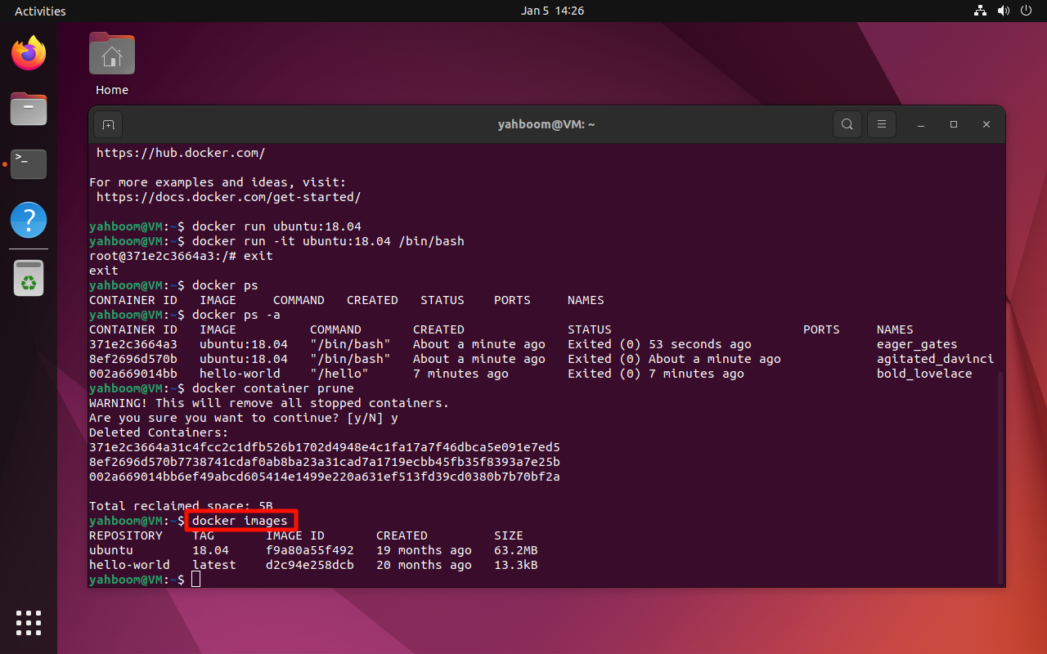Open the terminal hamburger menu
Viewport: 1047px width, 654px height.
click(881, 124)
